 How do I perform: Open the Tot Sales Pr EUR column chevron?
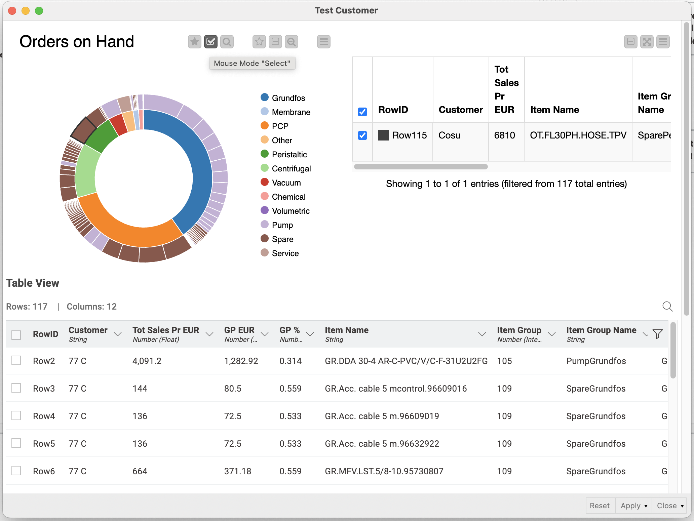coord(209,334)
